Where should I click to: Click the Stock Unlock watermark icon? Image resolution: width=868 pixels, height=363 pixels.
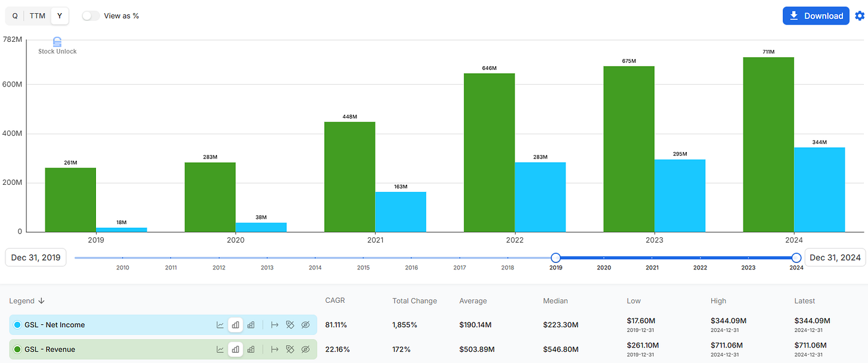[x=57, y=41]
